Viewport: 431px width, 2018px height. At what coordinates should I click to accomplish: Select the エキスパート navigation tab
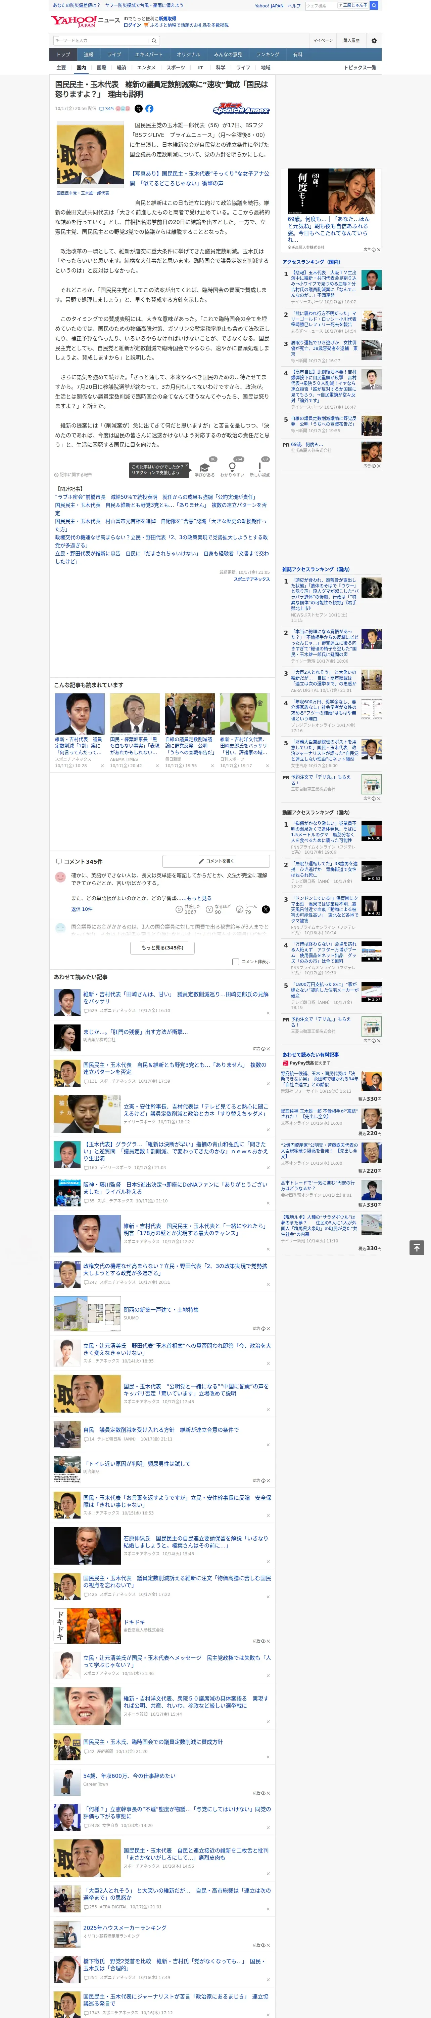[x=149, y=55]
